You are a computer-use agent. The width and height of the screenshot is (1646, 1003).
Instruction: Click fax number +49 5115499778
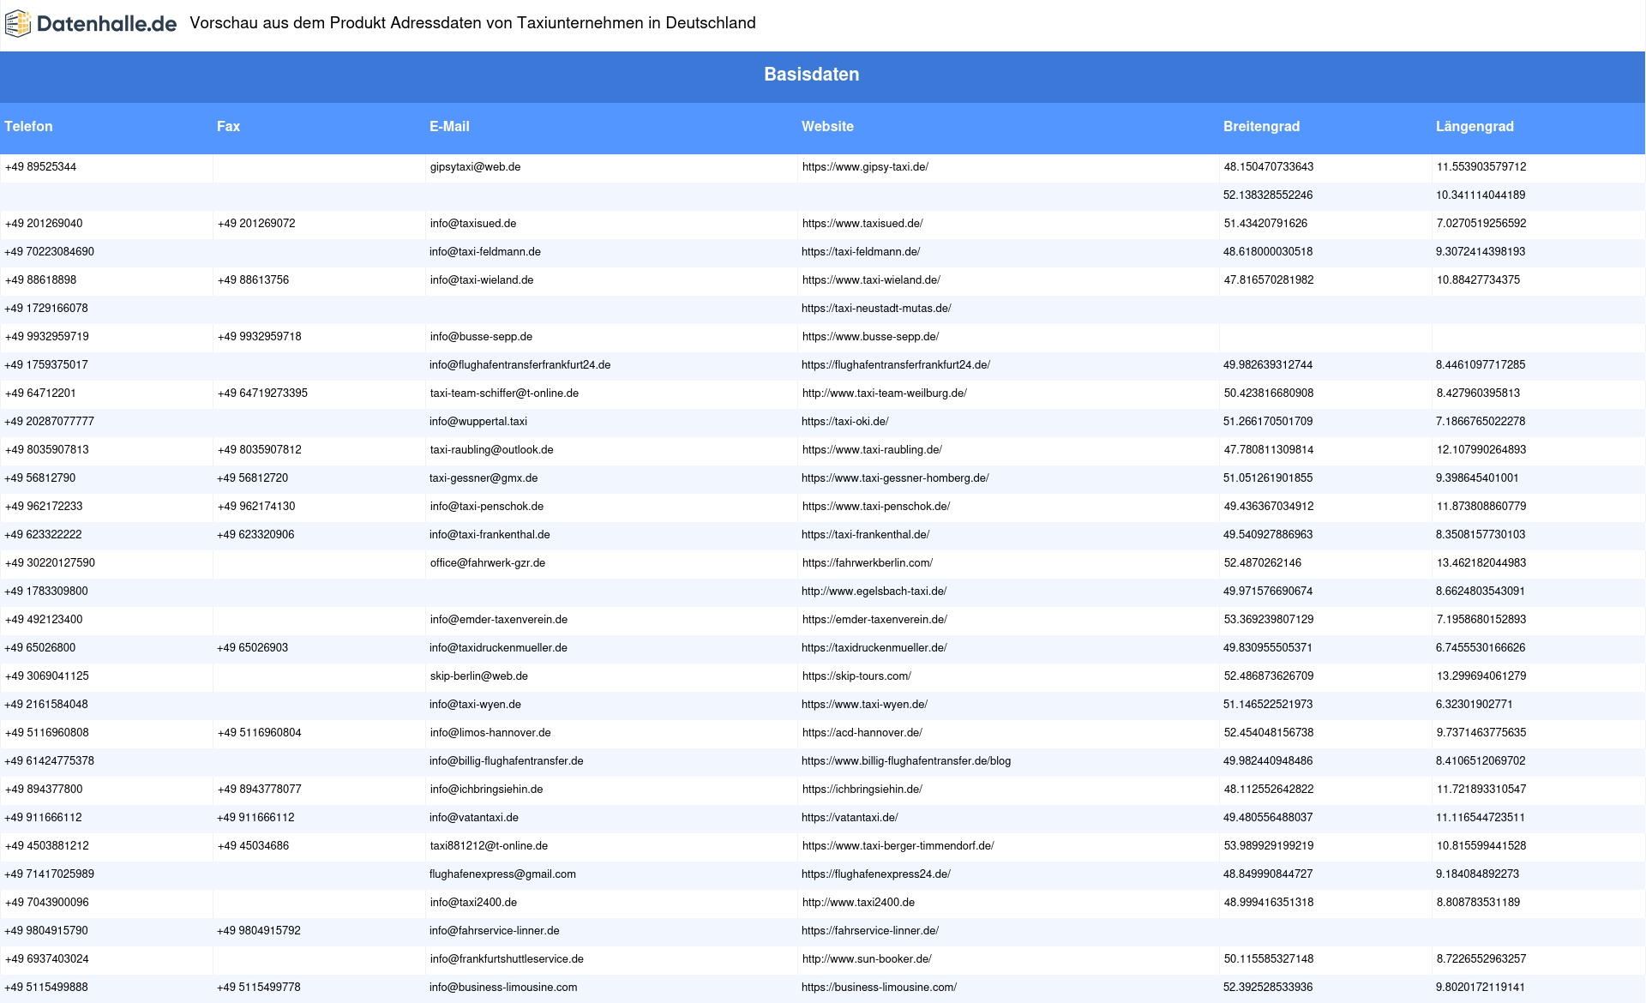click(259, 988)
